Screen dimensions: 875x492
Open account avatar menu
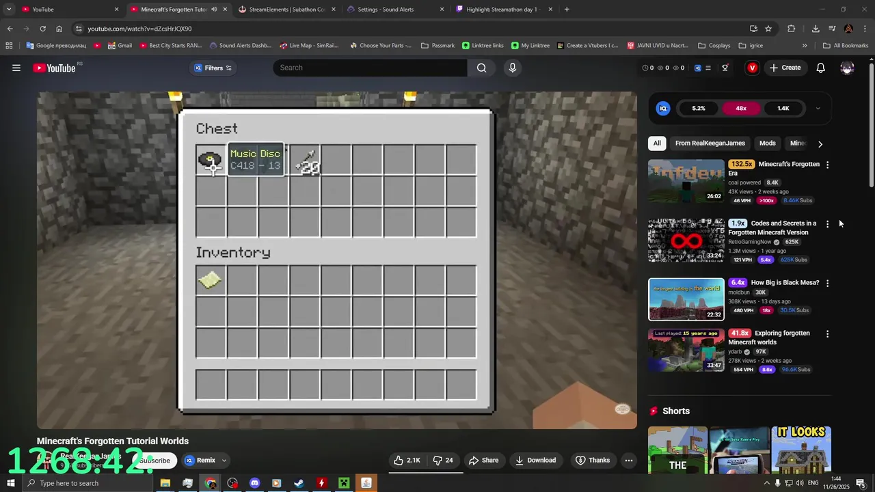[x=847, y=68]
